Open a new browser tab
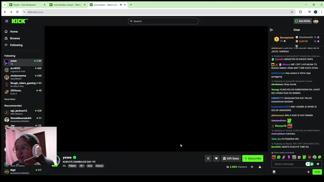The image size is (324, 182). (x=131, y=5)
